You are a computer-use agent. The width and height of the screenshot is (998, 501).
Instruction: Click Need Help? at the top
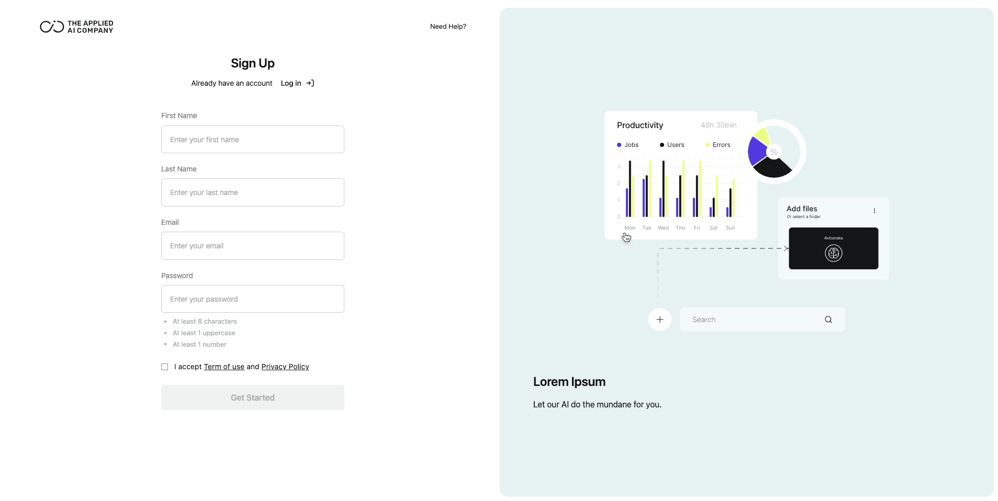click(x=447, y=26)
